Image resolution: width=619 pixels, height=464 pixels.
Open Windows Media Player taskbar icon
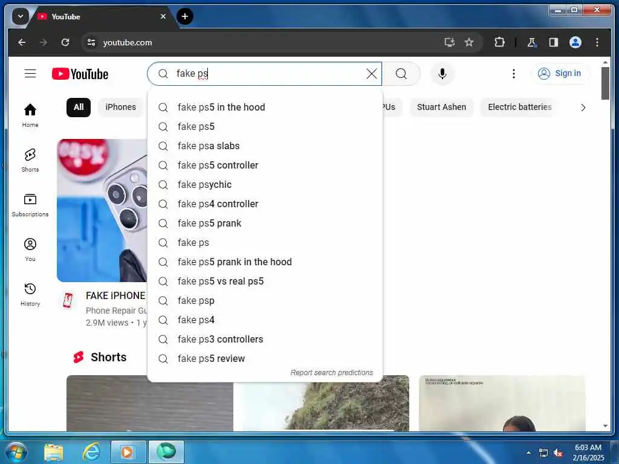pyautogui.click(x=128, y=452)
